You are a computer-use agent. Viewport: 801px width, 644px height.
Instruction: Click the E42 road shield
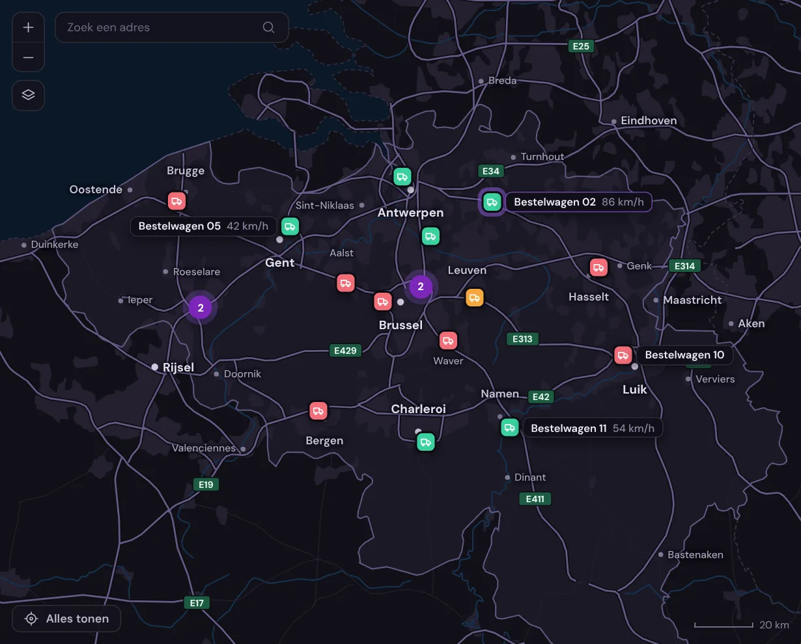point(541,397)
